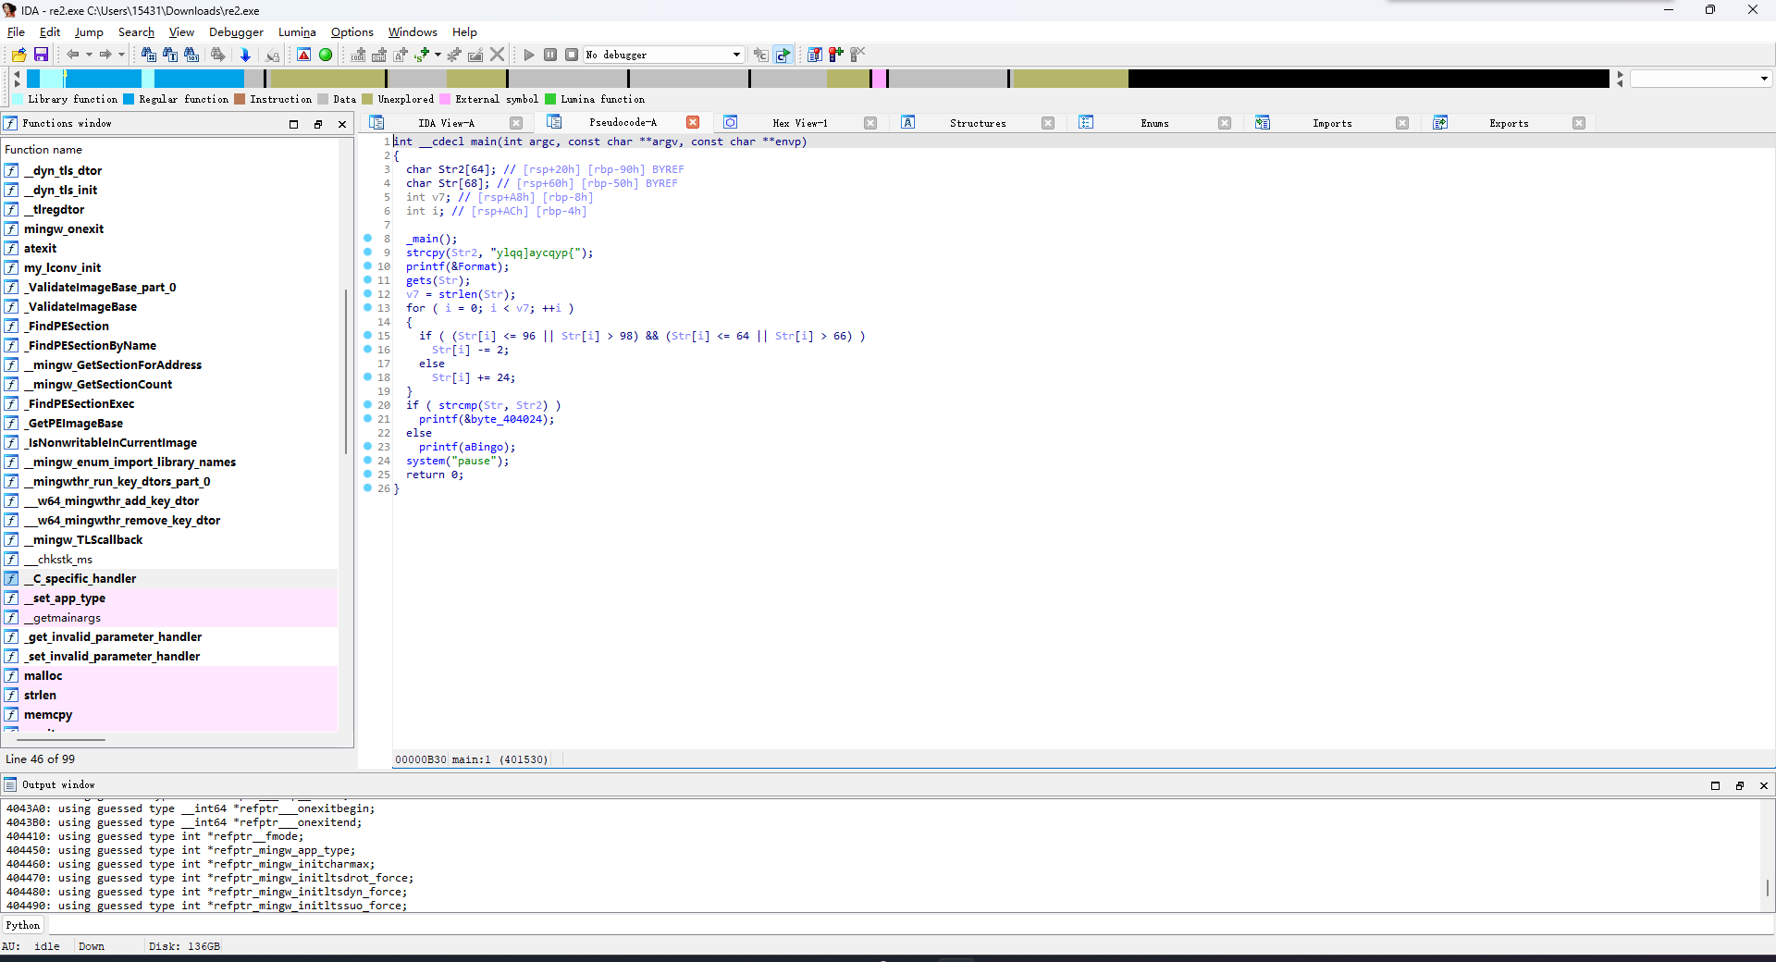The width and height of the screenshot is (1776, 962).
Task: Open dropdown right of navigation band
Action: point(1764,79)
